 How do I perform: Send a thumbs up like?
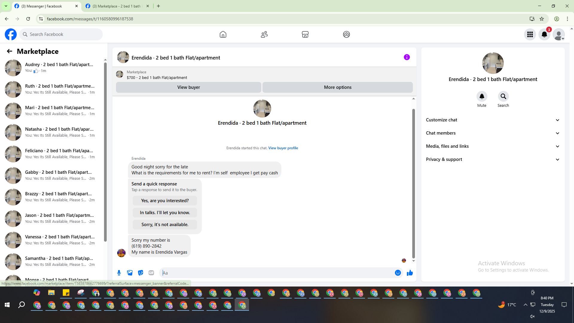coord(410,273)
